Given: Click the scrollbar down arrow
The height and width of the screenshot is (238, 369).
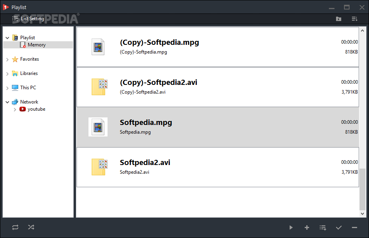Looking at the screenshot, I should (x=362, y=214).
